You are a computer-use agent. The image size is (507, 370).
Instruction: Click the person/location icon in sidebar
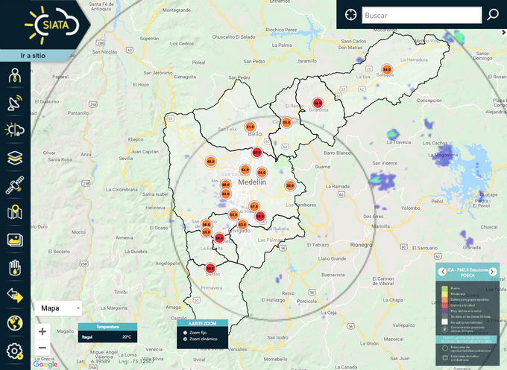point(15,76)
